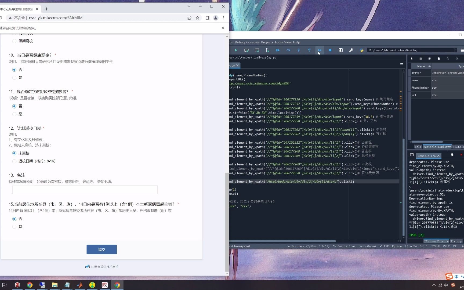464x290 pixels.
Task: Dismiss the automated test software infobar
Action: (x=223, y=28)
